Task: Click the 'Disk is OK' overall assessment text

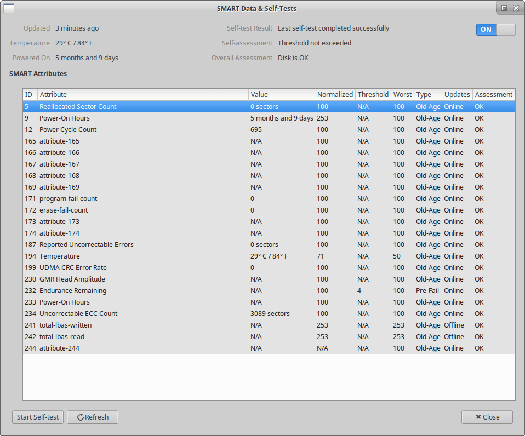Action: coord(293,58)
